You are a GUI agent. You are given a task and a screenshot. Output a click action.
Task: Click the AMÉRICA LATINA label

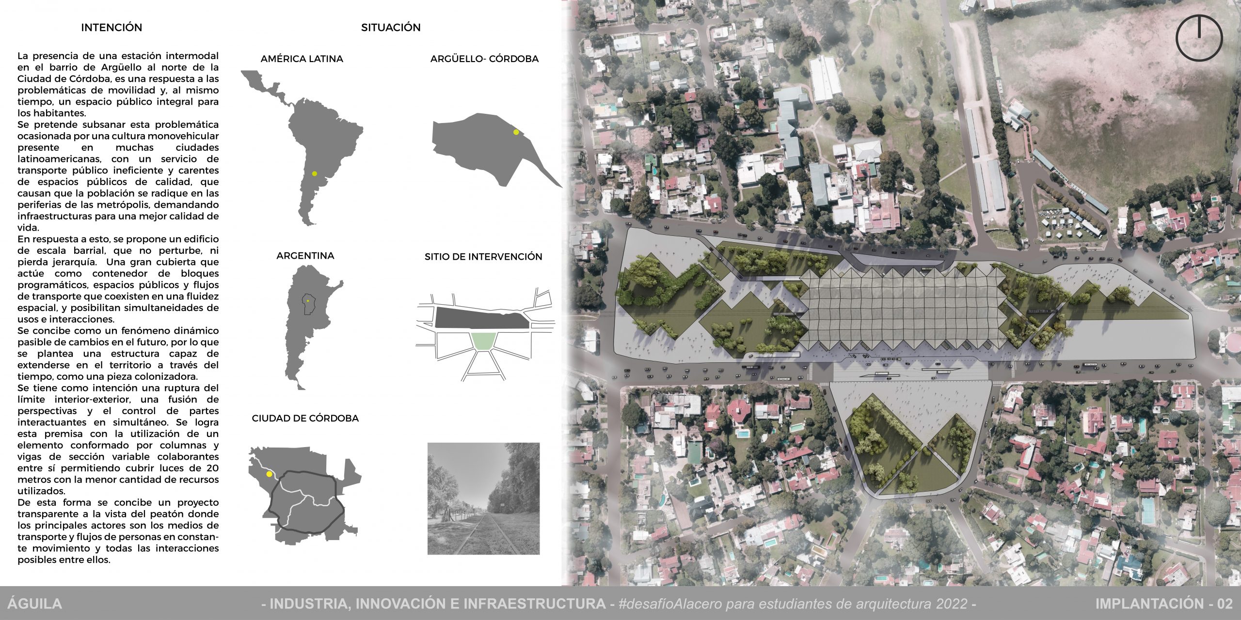[302, 59]
